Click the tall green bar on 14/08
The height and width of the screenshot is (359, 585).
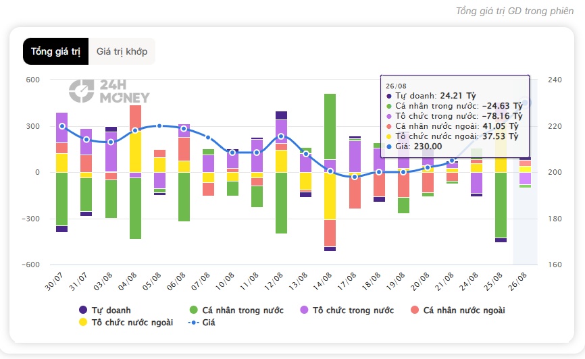pyautogui.click(x=330, y=127)
